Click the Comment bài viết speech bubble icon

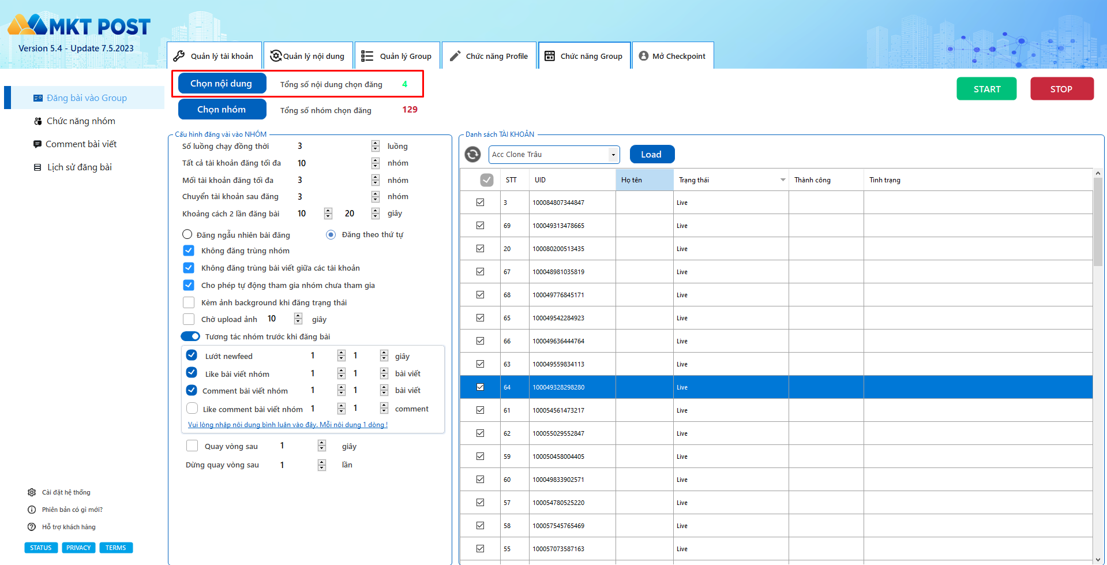[37, 144]
